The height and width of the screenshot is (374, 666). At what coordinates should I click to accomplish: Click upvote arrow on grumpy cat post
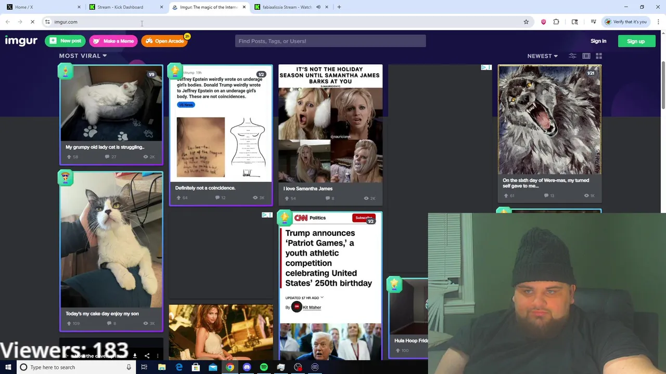pyautogui.click(x=69, y=157)
